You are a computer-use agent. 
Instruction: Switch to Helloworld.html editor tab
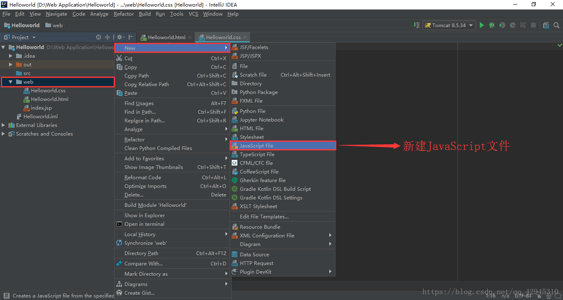(x=167, y=37)
